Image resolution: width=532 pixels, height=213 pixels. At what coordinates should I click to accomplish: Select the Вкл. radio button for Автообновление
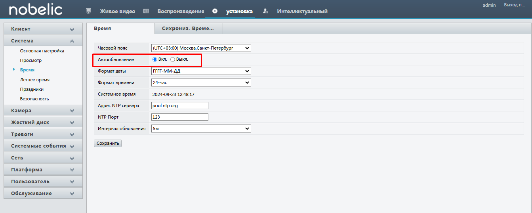click(x=155, y=59)
